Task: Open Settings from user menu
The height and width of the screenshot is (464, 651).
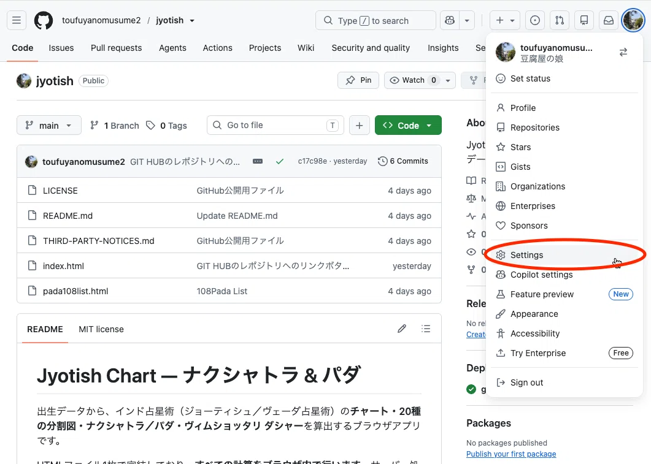Action: click(x=564, y=254)
